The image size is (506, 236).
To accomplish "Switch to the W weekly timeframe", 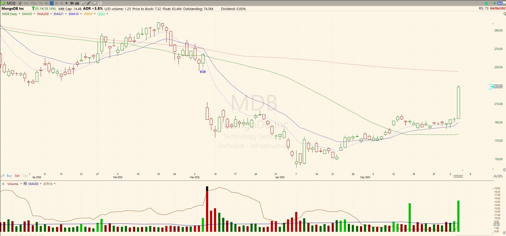I will [57, 3].
